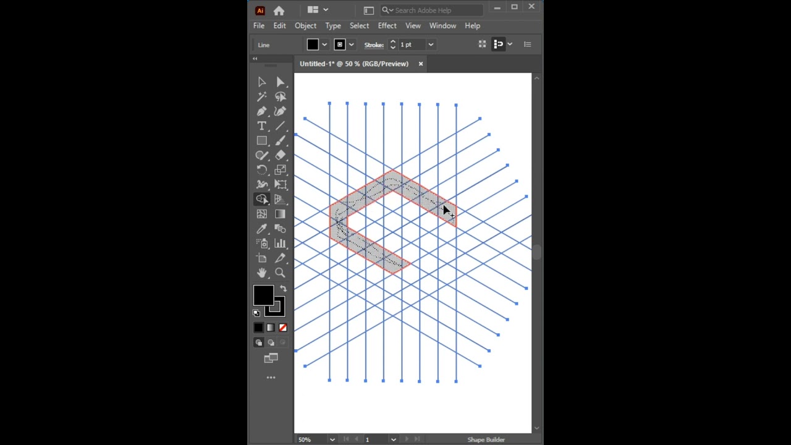Toggle align to pixel grid icon
791x445 pixels.
click(482, 44)
